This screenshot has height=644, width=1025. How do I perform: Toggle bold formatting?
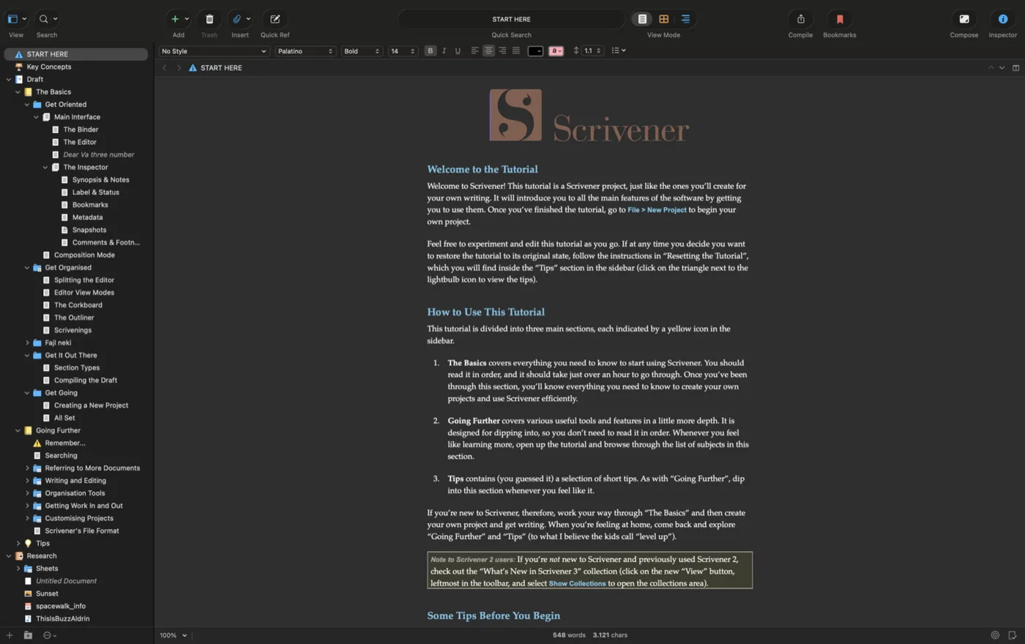[430, 50]
